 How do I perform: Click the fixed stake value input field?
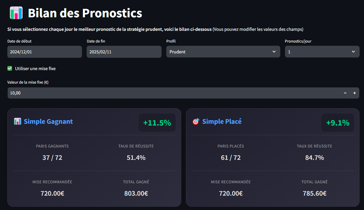pos(173,93)
